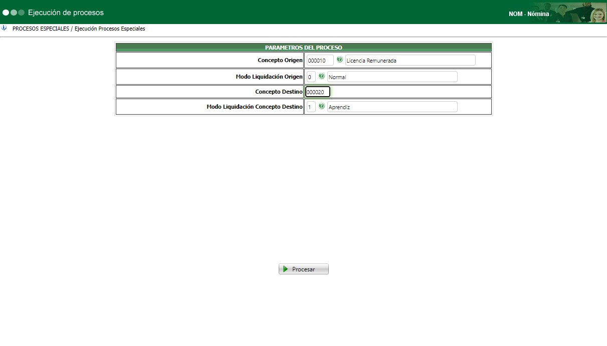Open lookup help for Concepto Origen
607x346 pixels.
coord(340,60)
